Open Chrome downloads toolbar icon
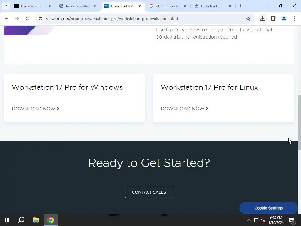 pyautogui.click(x=262, y=19)
